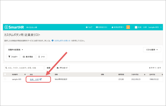Expand the 在籍中の従業員 filter dropdown
The width and height of the screenshot is (166, 106).
point(15,50)
